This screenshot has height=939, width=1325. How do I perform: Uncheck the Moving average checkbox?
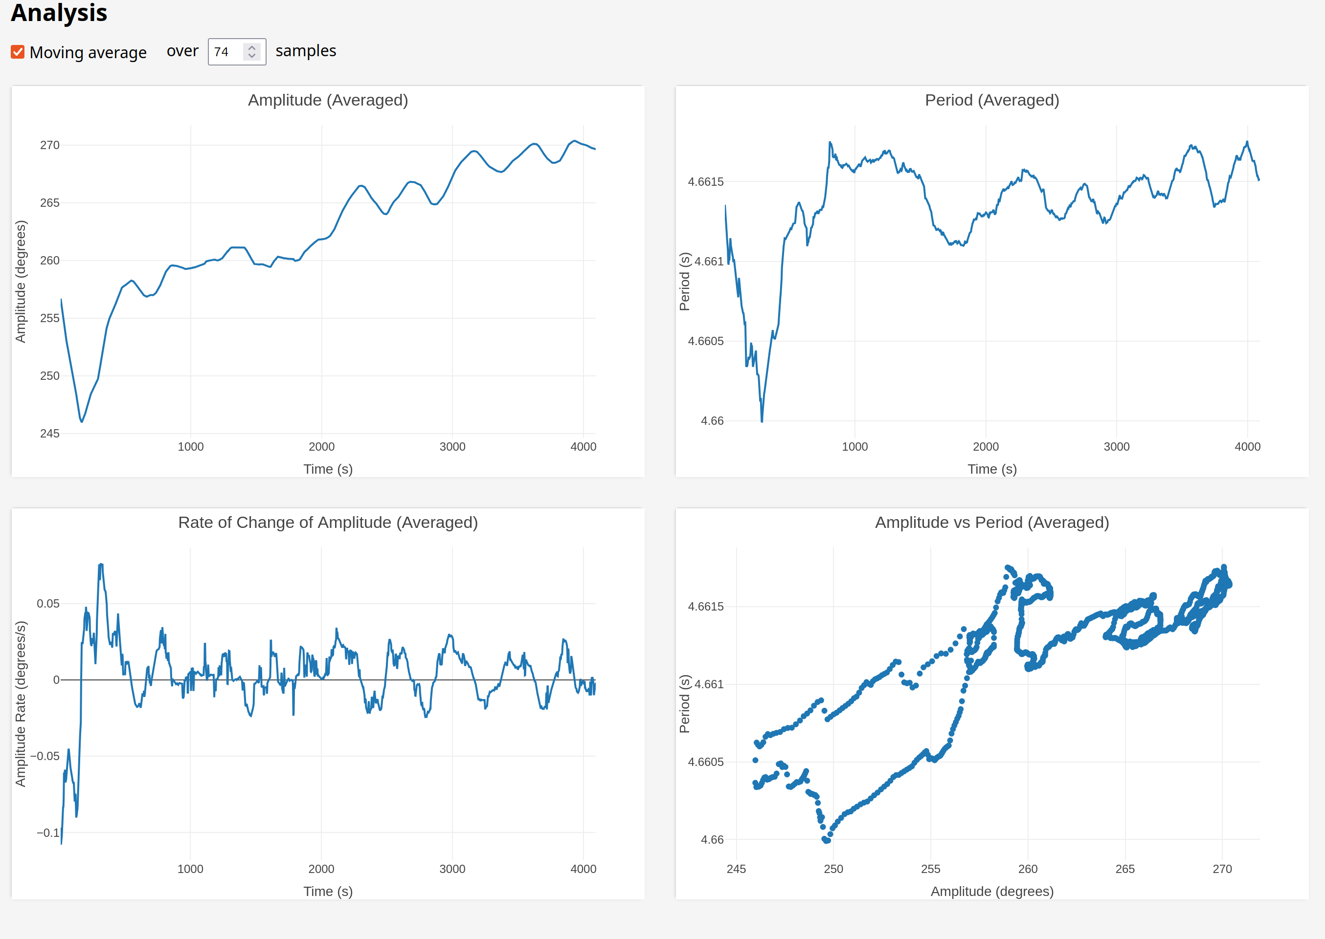[x=18, y=52]
